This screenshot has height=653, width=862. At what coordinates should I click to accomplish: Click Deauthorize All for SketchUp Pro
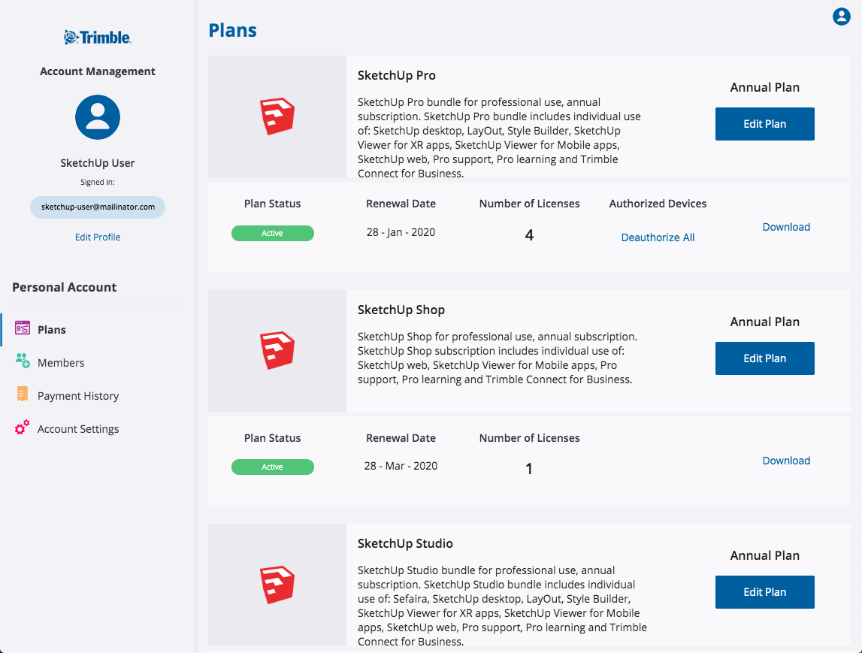tap(658, 237)
